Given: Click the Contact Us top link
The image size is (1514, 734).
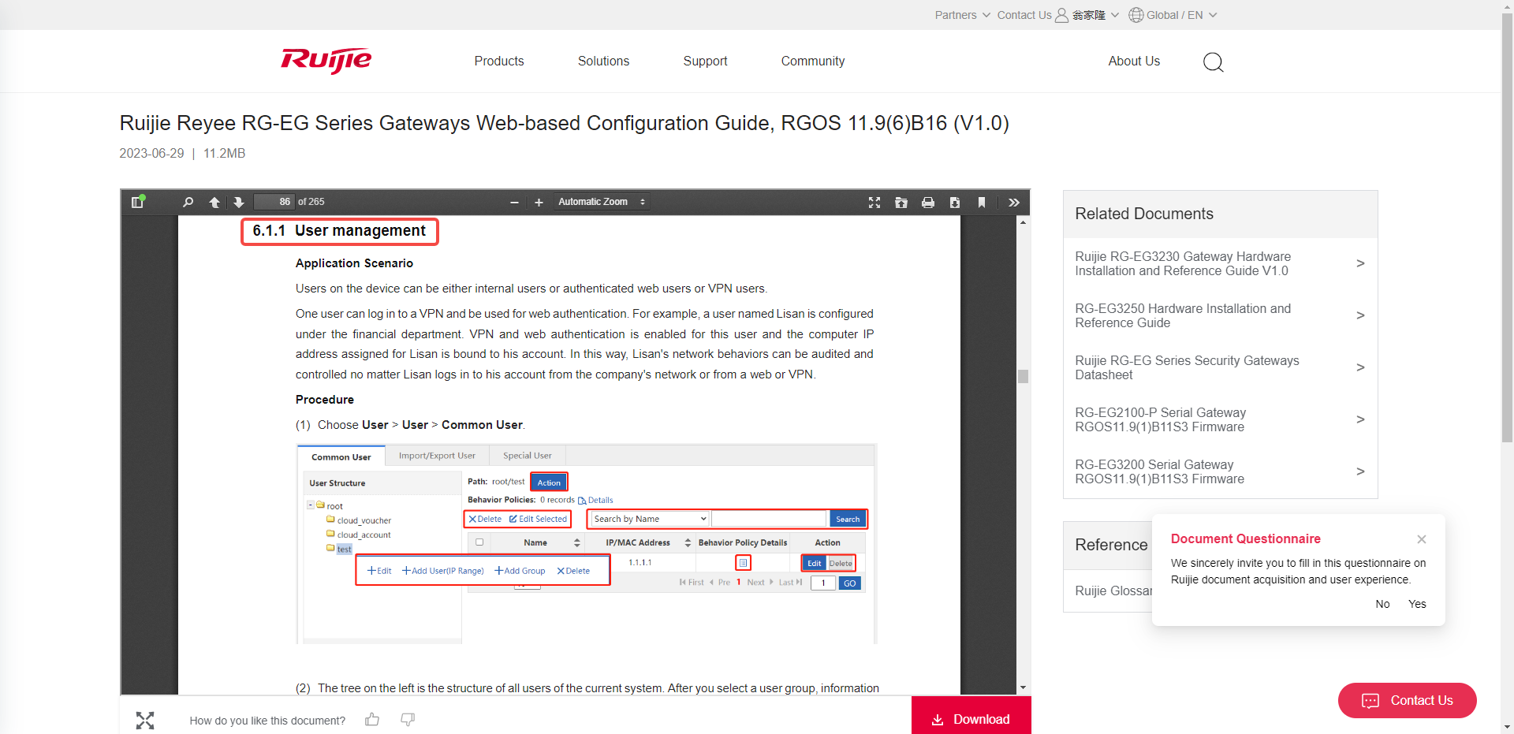Looking at the screenshot, I should (1024, 15).
